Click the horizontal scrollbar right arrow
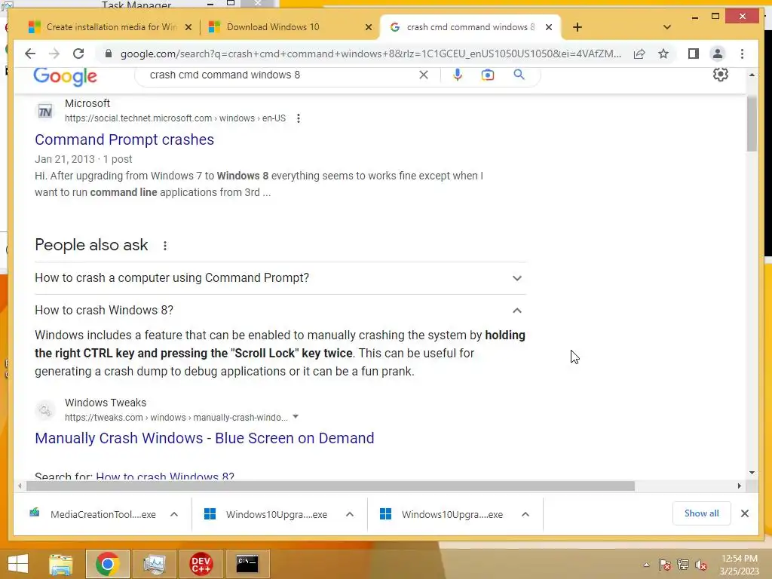This screenshot has height=579, width=772. point(739,486)
